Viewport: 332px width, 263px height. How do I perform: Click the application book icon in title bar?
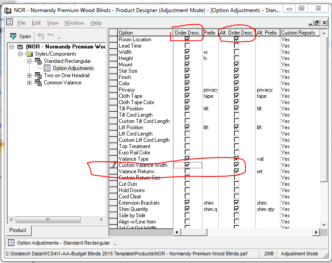coord(8,10)
